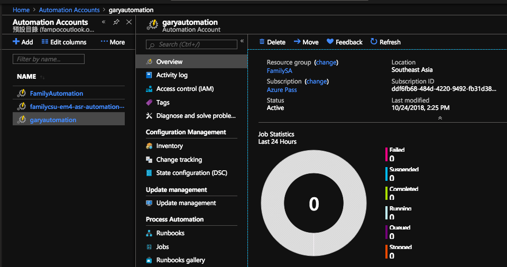Viewport: 507px width, 267px height.
Task: Click the Inventory icon
Action: (x=149, y=146)
